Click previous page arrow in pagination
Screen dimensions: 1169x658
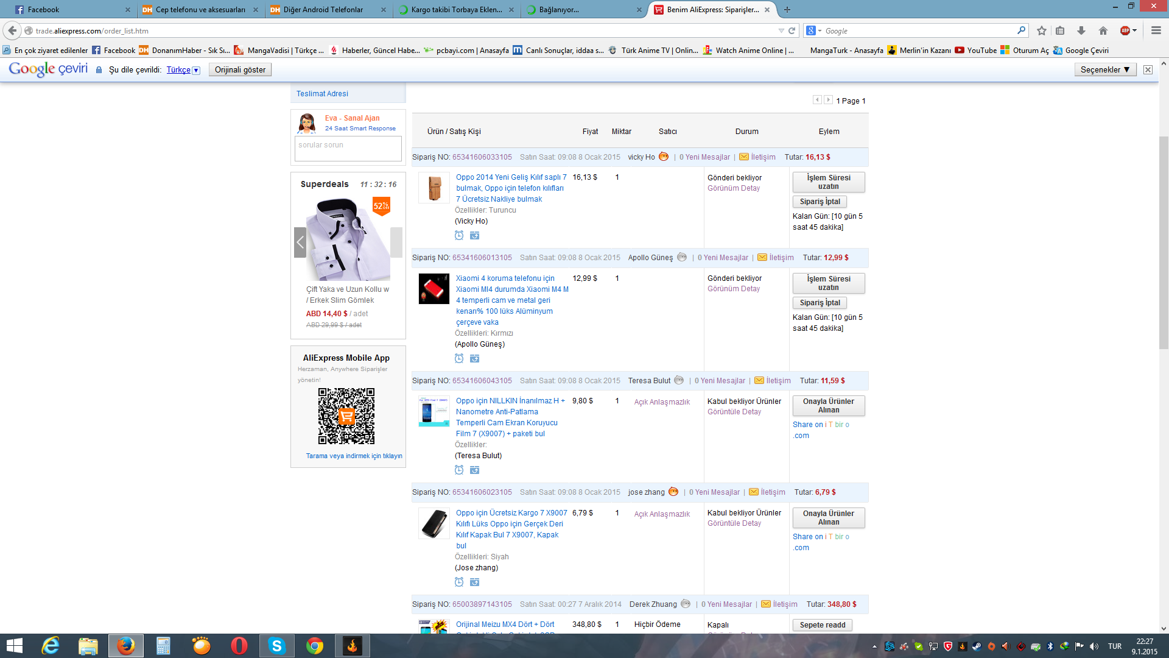pos(817,100)
